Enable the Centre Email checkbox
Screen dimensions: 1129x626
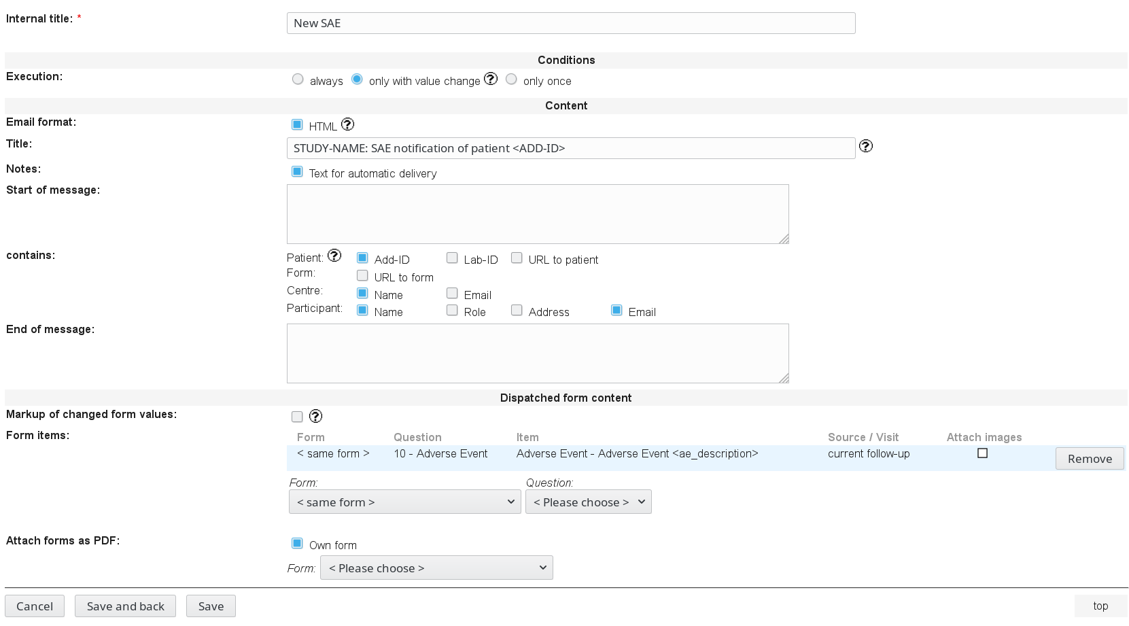point(452,293)
